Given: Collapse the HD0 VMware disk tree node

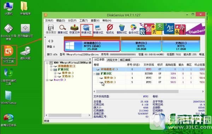Looking at the screenshot, I should pyautogui.click(x=47, y=63).
